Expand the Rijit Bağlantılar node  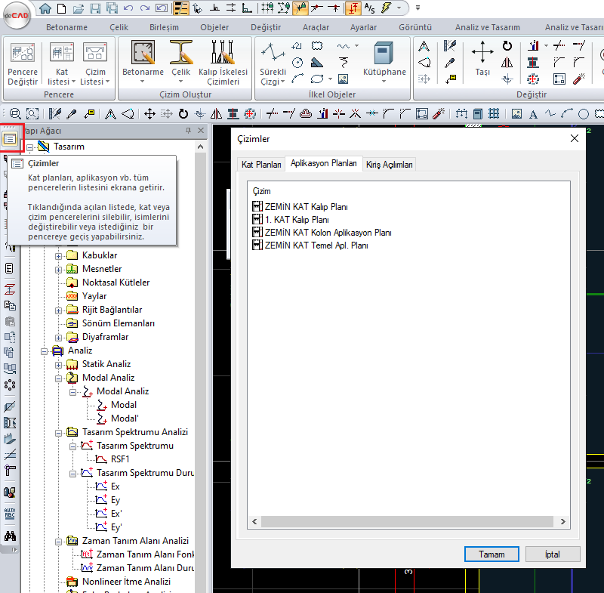(59, 310)
